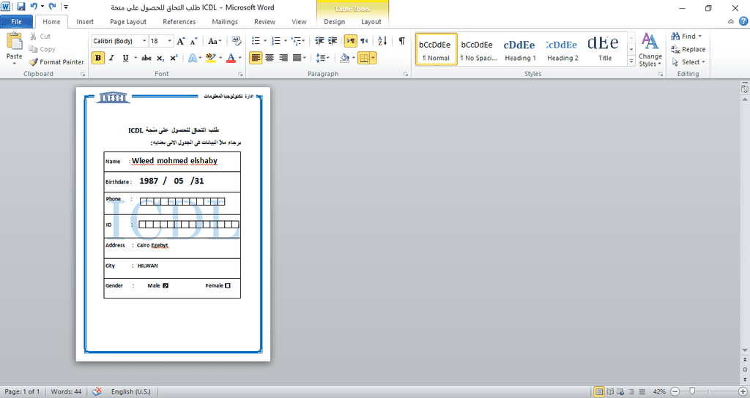Click the Paste clipboard icon

click(x=15, y=41)
